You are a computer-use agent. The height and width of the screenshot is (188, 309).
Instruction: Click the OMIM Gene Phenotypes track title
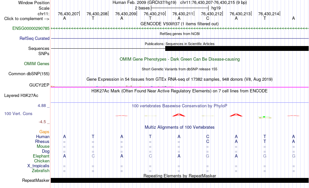180,59
